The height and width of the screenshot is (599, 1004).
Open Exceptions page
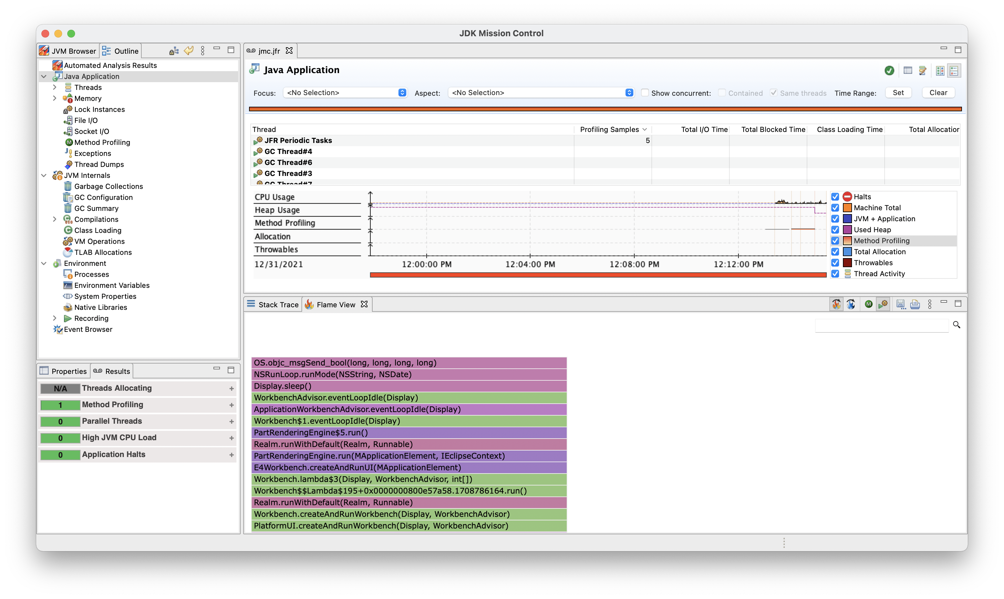tap(92, 153)
